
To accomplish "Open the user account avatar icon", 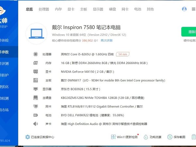I will click(184, 9).
